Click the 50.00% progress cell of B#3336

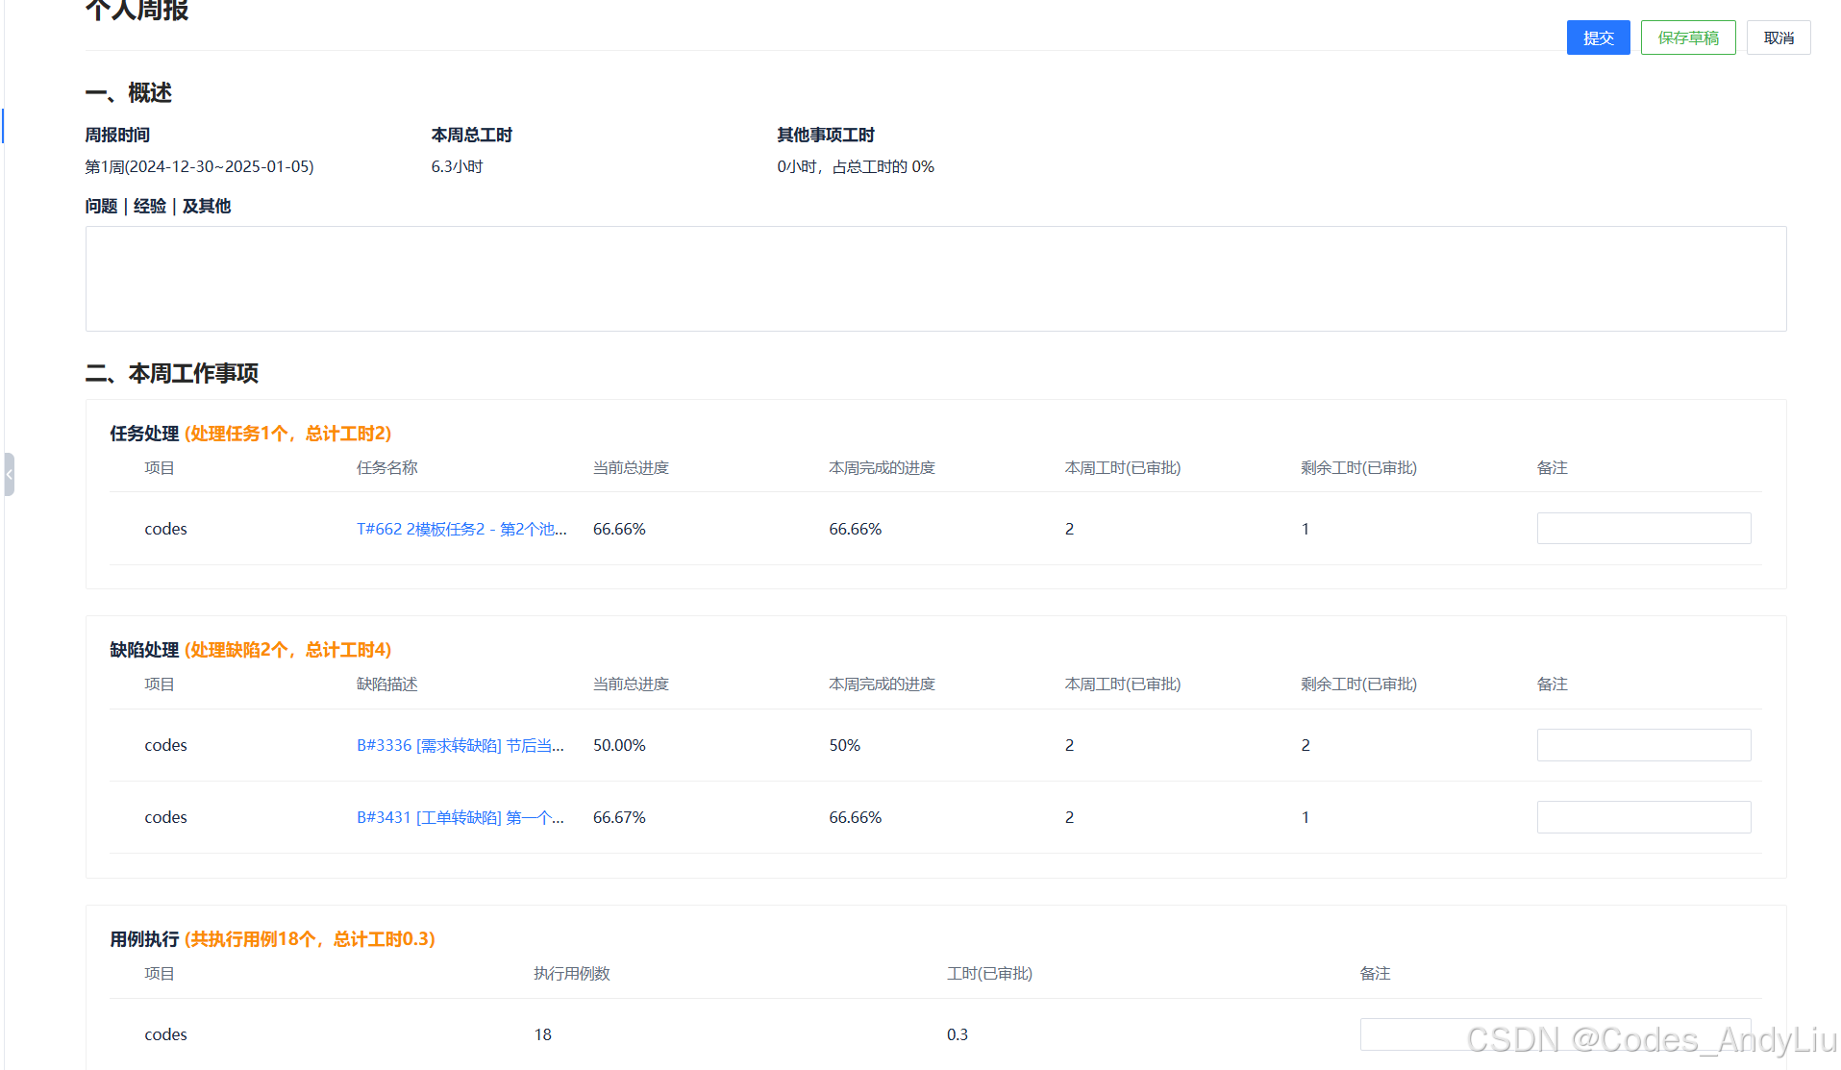(x=619, y=745)
